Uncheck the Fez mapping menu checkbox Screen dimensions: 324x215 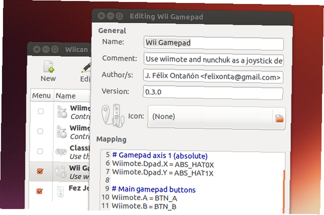pos(40,191)
